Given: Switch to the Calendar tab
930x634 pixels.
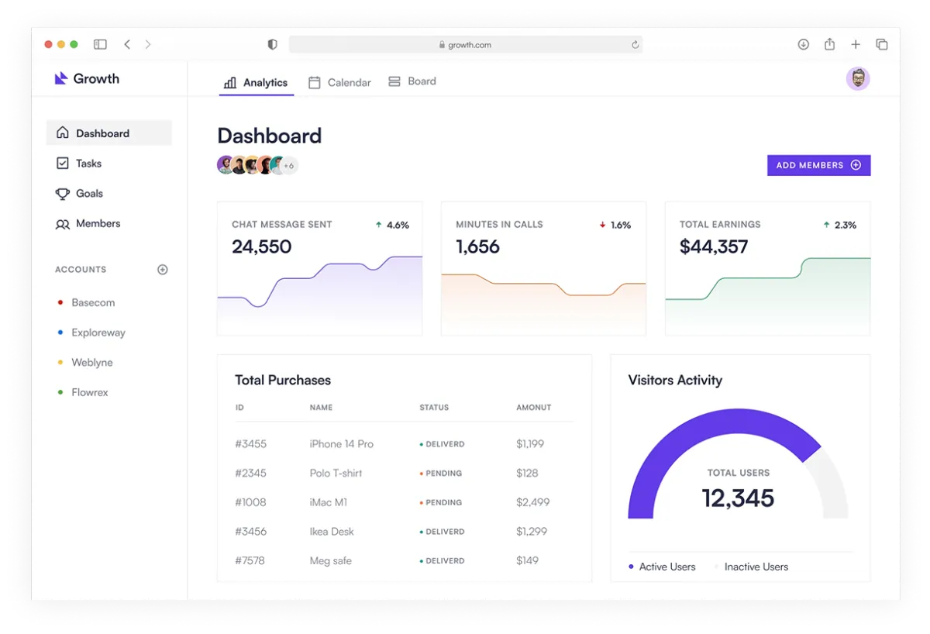Looking at the screenshot, I should tap(339, 82).
